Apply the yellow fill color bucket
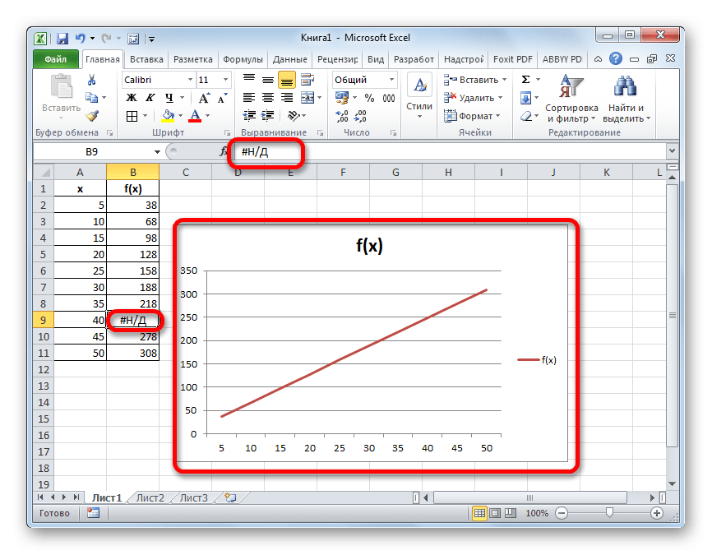The height and width of the screenshot is (555, 712). tap(168, 116)
